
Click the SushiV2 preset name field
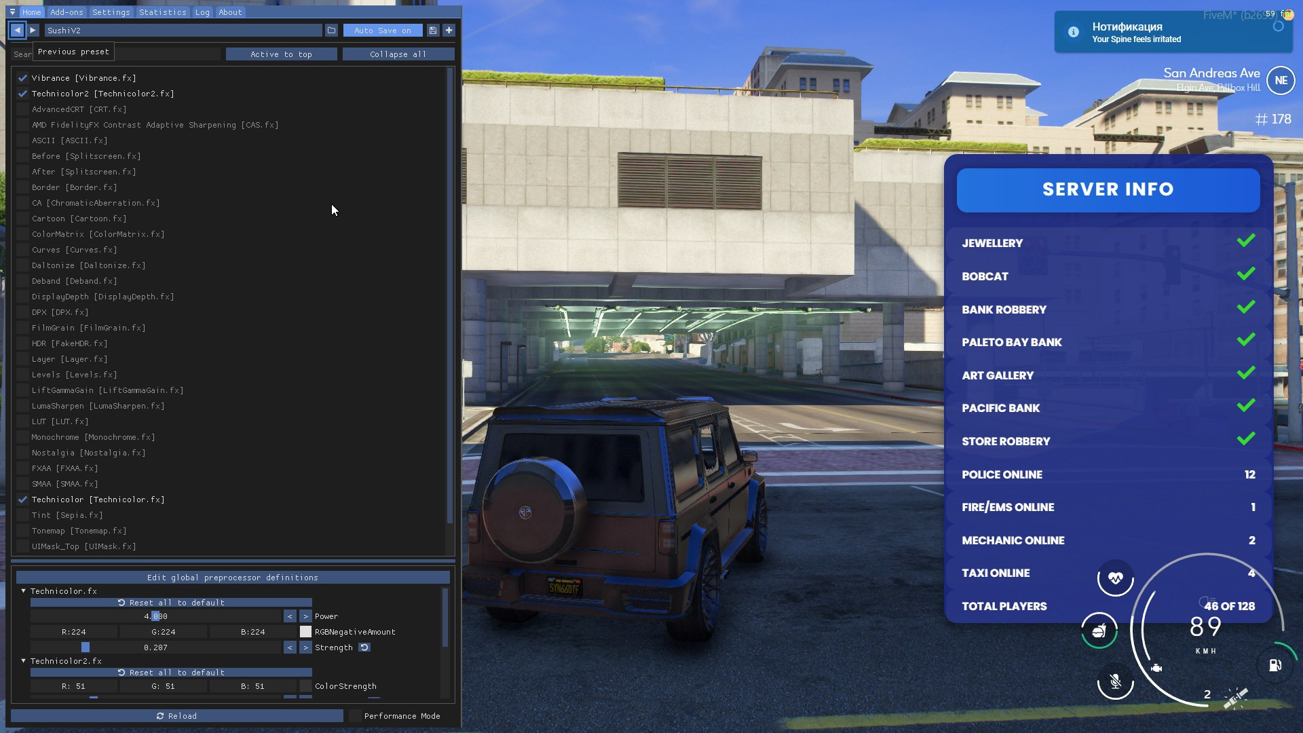(183, 31)
